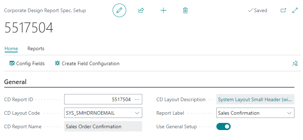Viewport: 303px width, 140px height.
Task: Click the Use General Setup label
Action: point(176,127)
